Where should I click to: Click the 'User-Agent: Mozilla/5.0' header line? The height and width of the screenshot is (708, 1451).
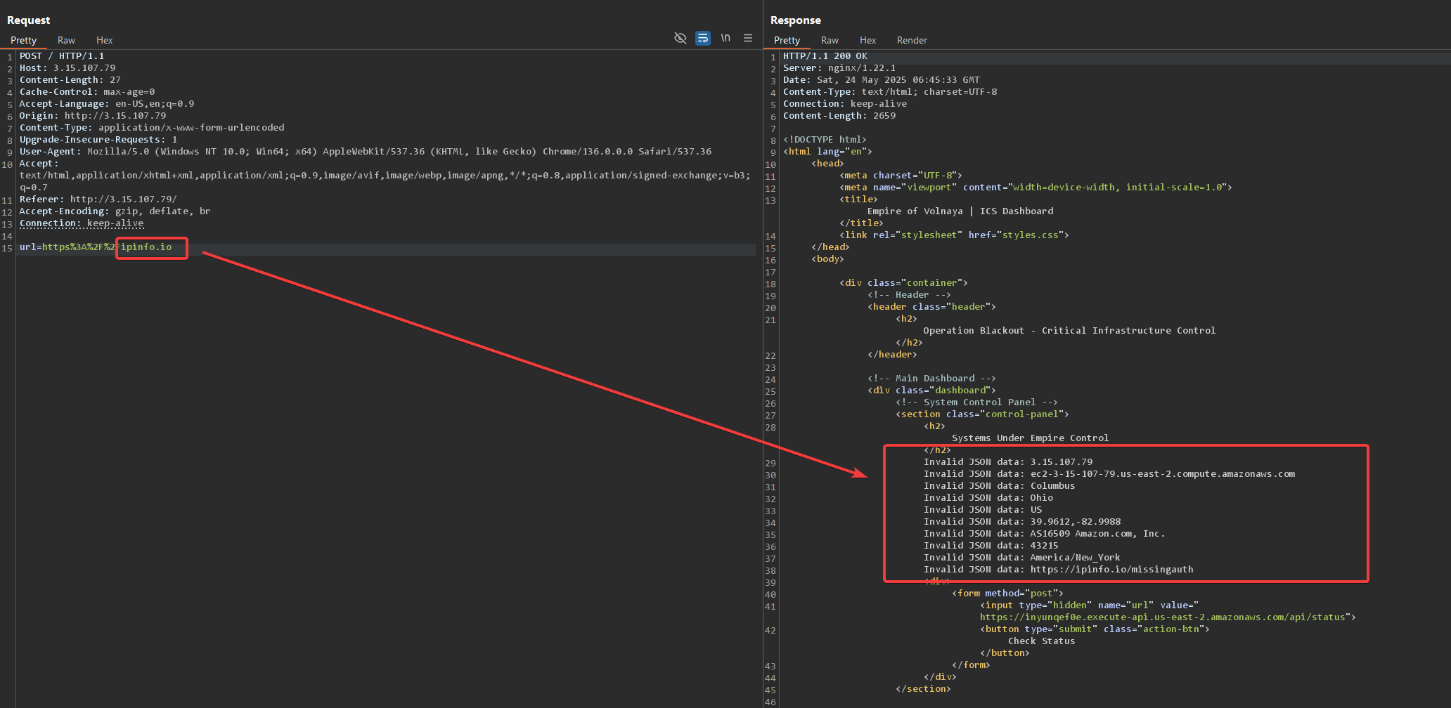[x=366, y=152]
